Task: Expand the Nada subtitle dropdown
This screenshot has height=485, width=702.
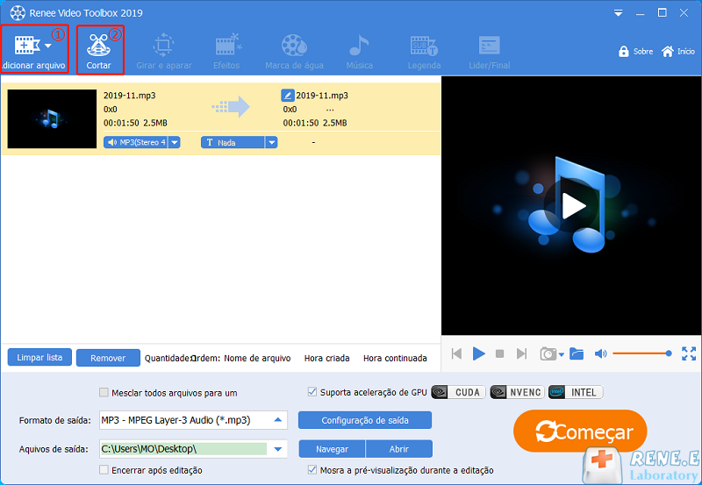Action: pos(271,142)
